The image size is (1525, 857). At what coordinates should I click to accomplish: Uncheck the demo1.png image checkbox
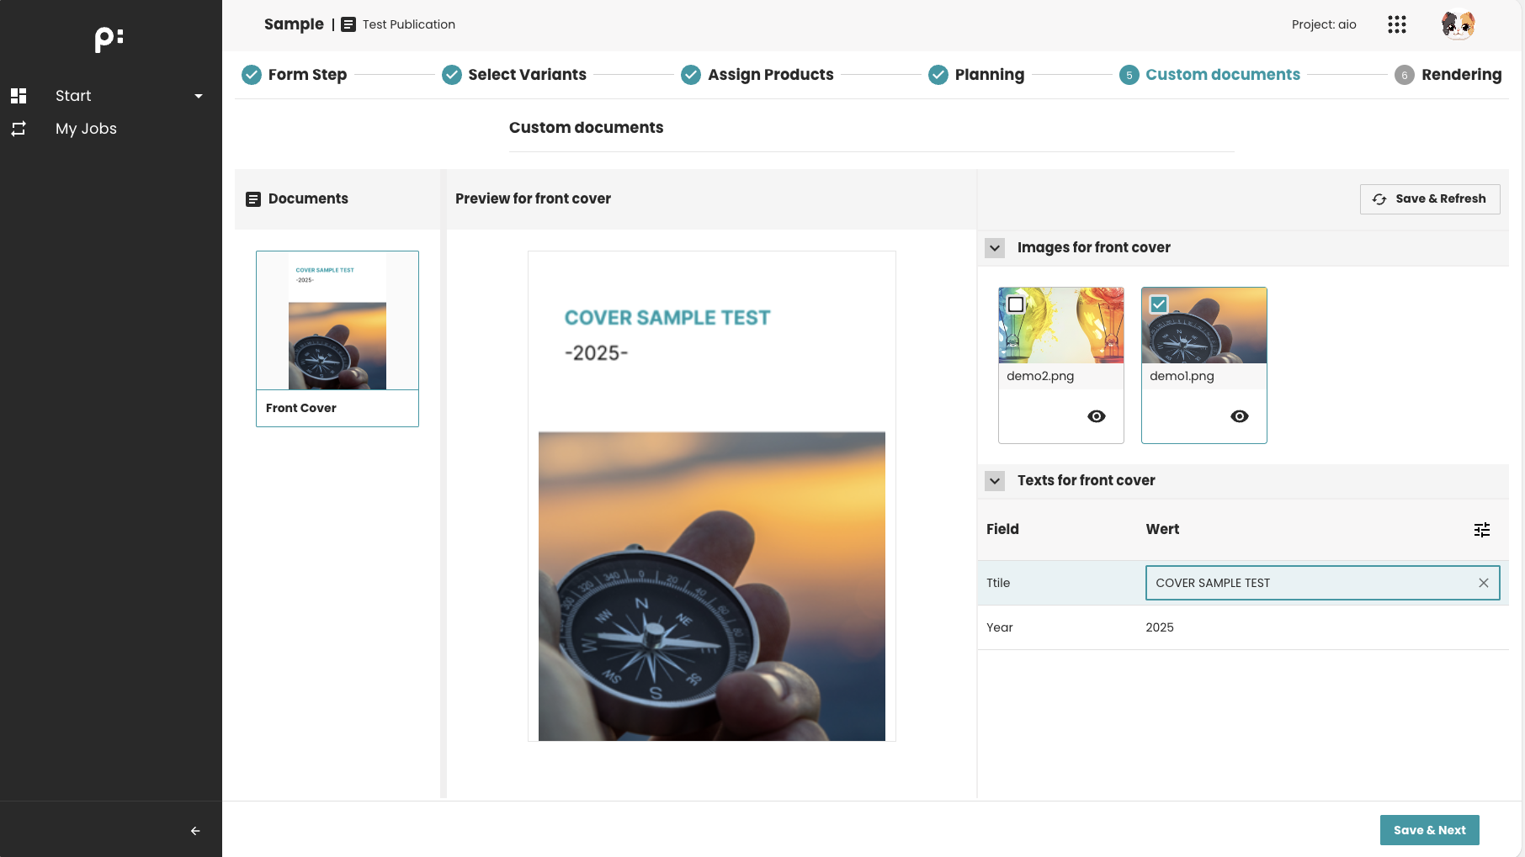click(x=1159, y=304)
